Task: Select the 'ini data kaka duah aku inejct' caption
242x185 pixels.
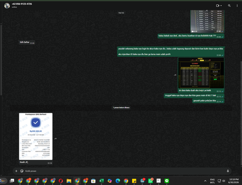Action: [195, 91]
